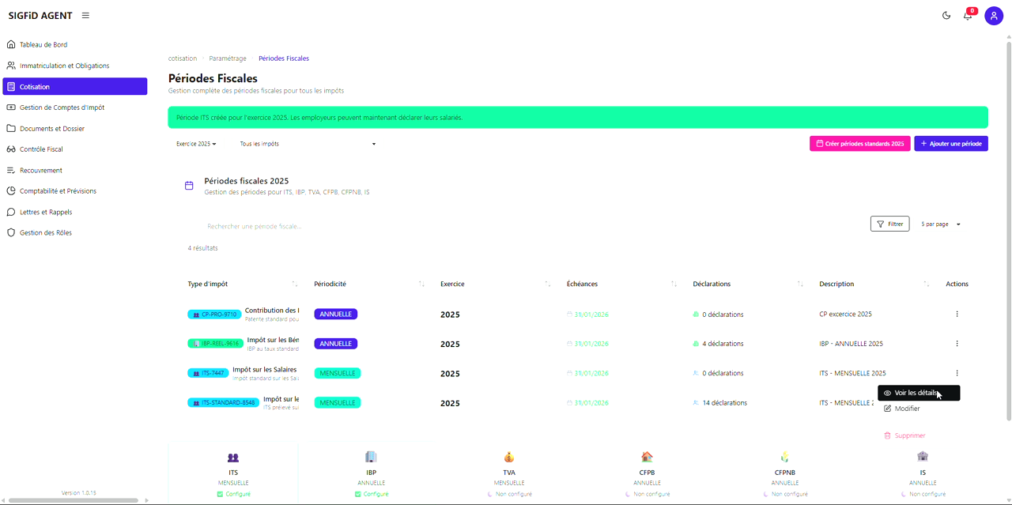Open the notifications bell showing 0 alerts
This screenshot has width=1012, height=505.
pyautogui.click(x=967, y=16)
